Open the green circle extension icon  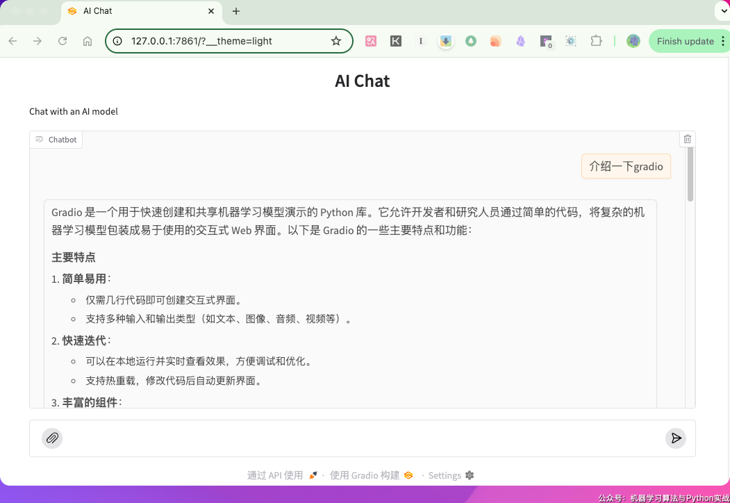[x=471, y=41]
